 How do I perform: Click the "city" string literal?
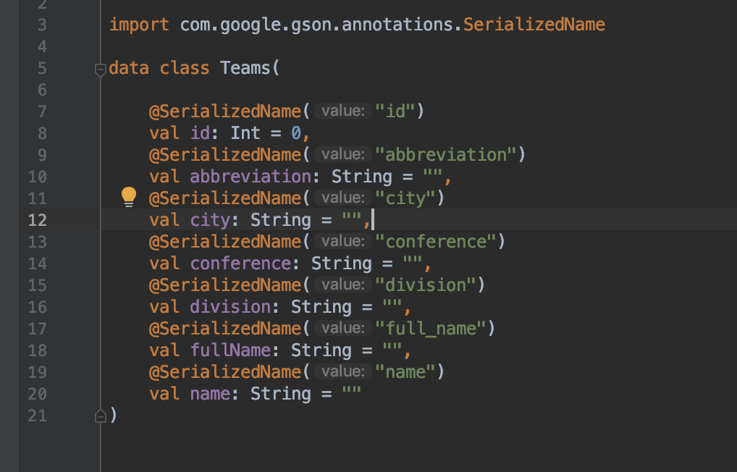pyautogui.click(x=405, y=198)
